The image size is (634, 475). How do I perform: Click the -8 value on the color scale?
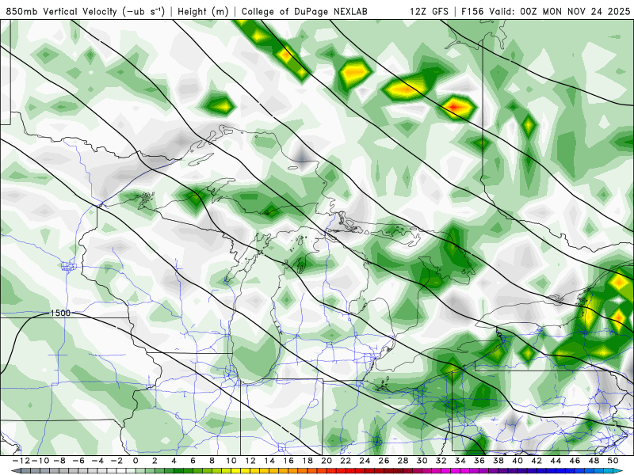[59, 461]
